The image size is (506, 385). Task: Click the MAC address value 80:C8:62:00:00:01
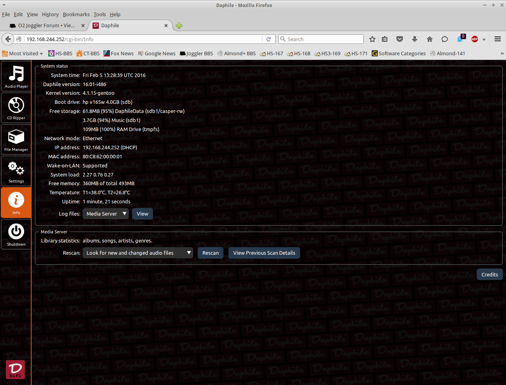102,156
